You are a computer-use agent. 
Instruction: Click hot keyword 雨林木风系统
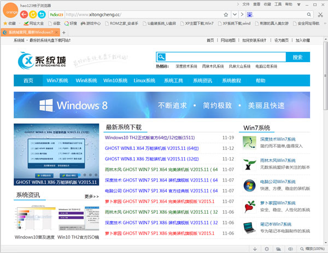pos(213,67)
